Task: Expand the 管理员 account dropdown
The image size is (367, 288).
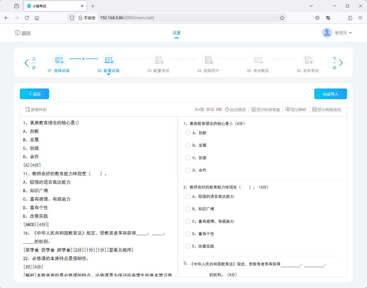Action: 342,33
